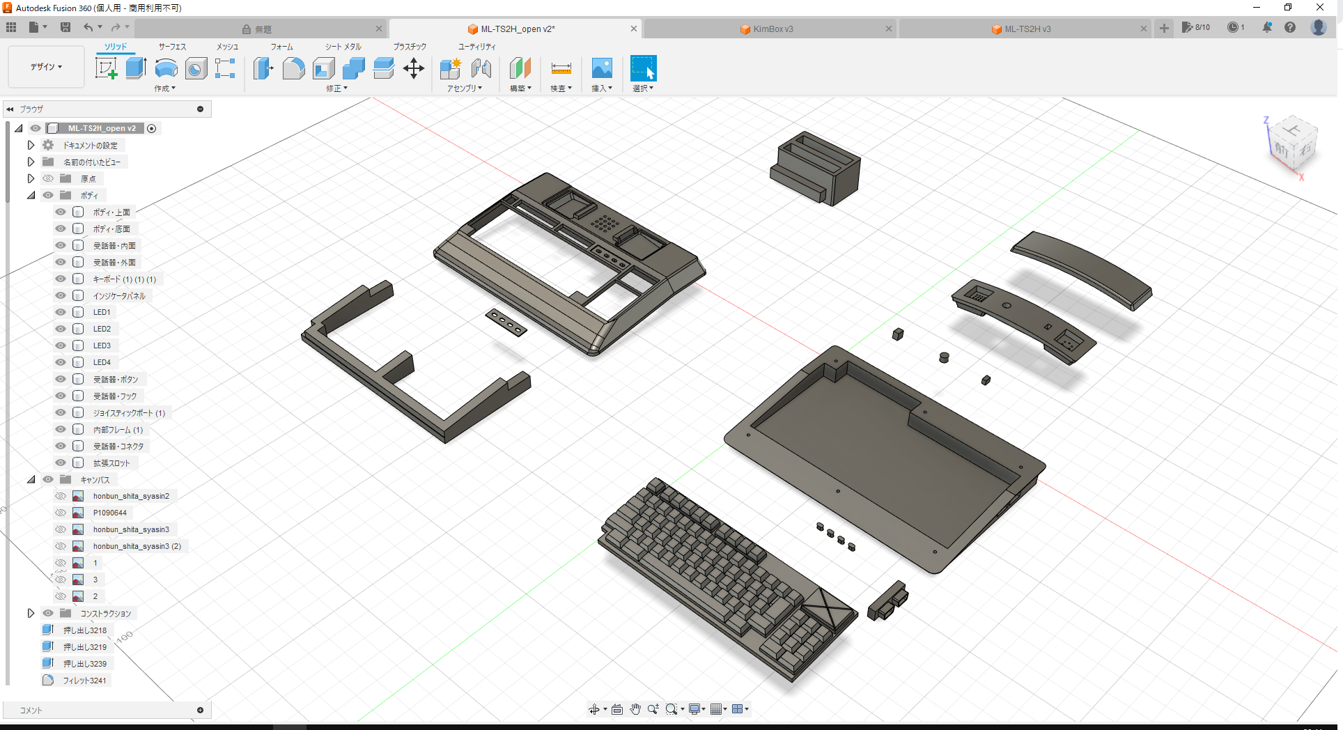
Task: Show the honbun_shita_syasin2 canvas
Action: click(61, 496)
